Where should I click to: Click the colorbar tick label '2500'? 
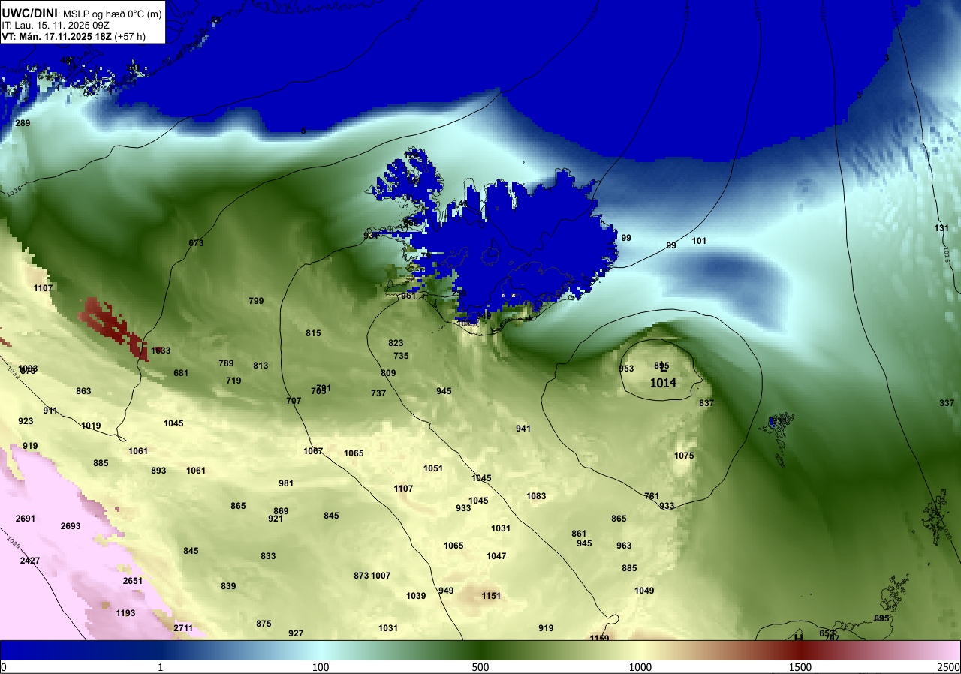point(950,667)
